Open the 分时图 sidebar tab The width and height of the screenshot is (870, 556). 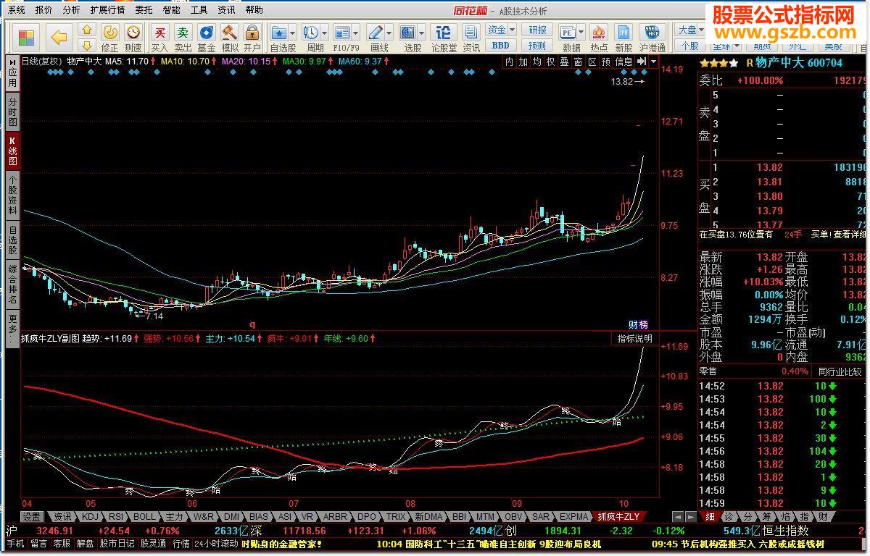pos(12,112)
